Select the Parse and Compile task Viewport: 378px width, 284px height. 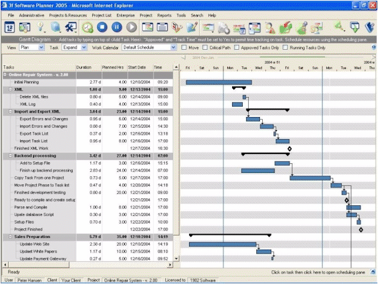pyautogui.click(x=88, y=207)
